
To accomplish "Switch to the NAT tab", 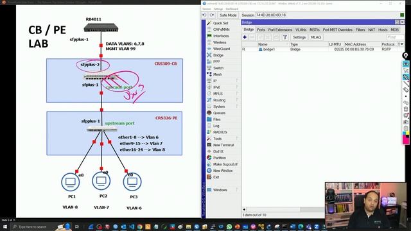I will point(371,30).
